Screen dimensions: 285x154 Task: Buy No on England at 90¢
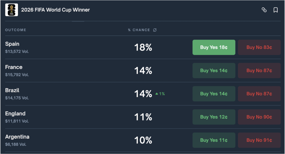(259, 117)
